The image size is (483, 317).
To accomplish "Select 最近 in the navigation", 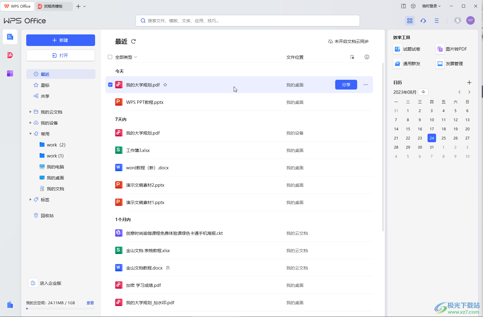I will (61, 74).
